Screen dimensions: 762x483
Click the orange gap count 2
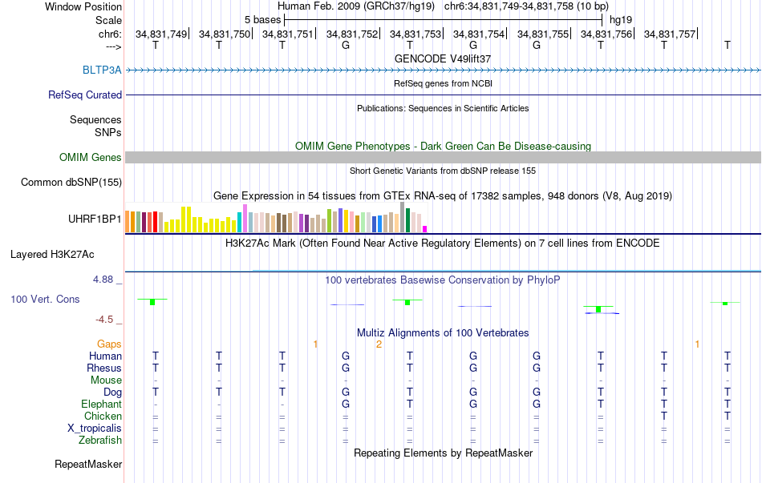pyautogui.click(x=379, y=344)
